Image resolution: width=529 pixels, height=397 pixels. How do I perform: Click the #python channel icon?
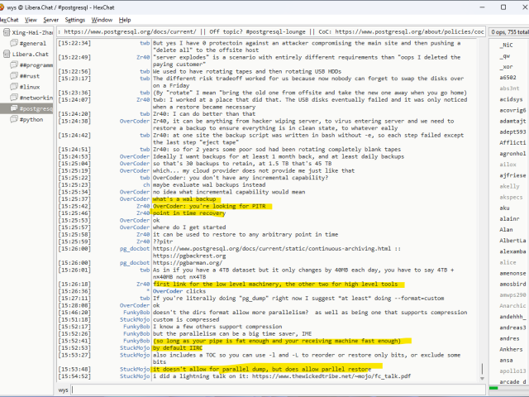[14, 119]
